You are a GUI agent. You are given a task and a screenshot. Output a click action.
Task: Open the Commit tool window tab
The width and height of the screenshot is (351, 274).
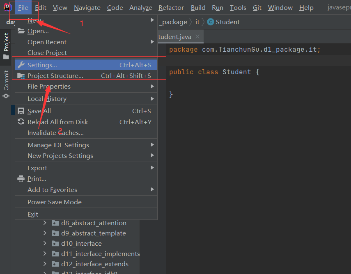(6, 84)
